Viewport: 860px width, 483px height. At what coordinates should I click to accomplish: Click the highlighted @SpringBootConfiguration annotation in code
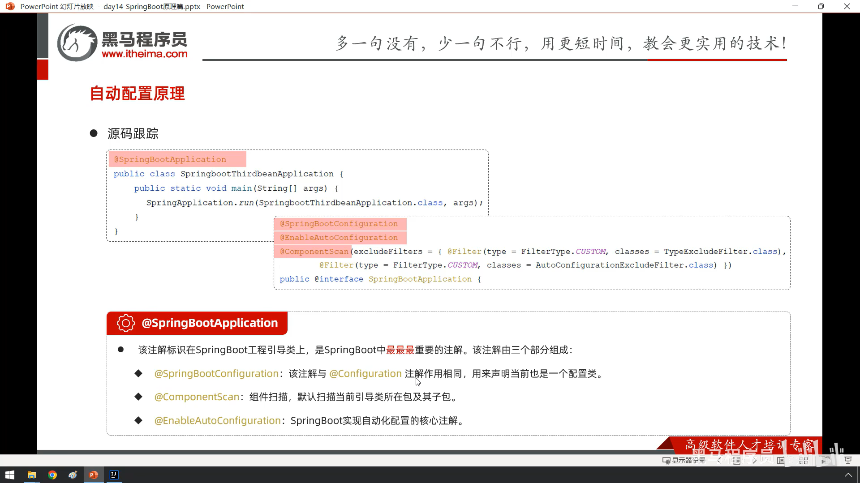[x=339, y=223]
